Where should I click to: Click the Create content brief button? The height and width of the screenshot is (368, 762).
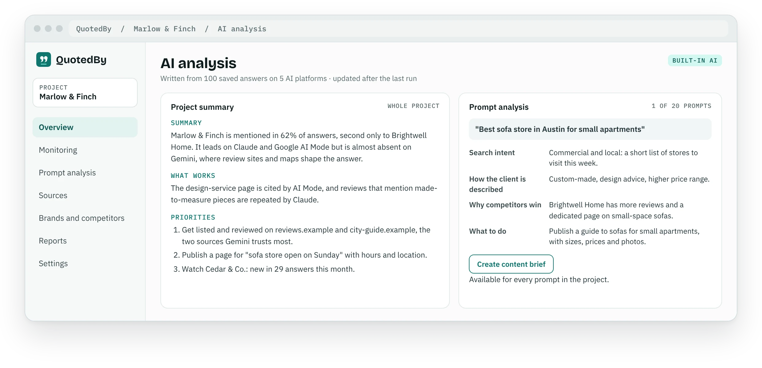511,264
